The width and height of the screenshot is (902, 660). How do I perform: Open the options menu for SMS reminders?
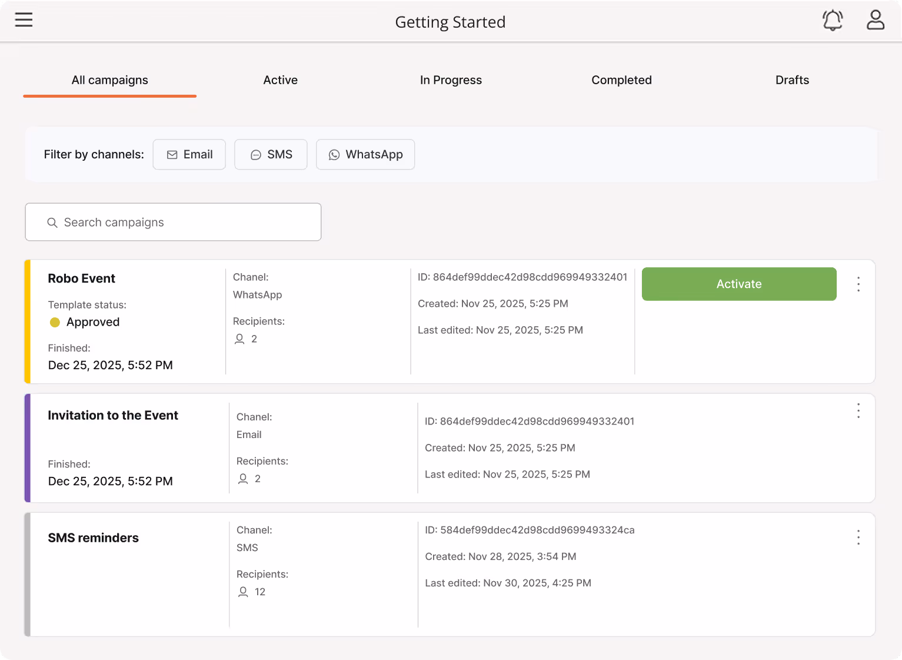pyautogui.click(x=858, y=538)
